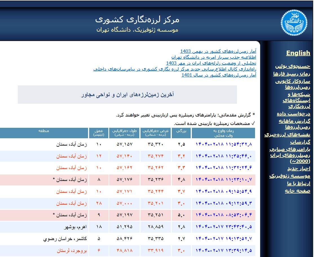Open earthquake event at 19:13:52.7
Viewport: 314px width, 257px height.
[x=223, y=239]
